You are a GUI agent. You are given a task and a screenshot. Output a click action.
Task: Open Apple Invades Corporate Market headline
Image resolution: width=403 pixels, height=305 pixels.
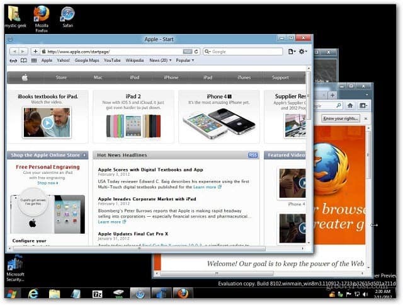point(147,199)
